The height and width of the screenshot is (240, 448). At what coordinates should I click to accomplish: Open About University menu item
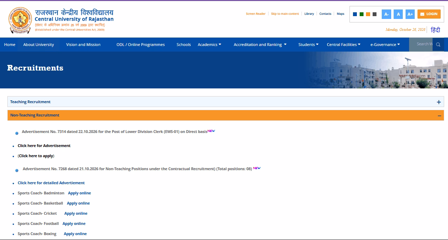(x=39, y=45)
